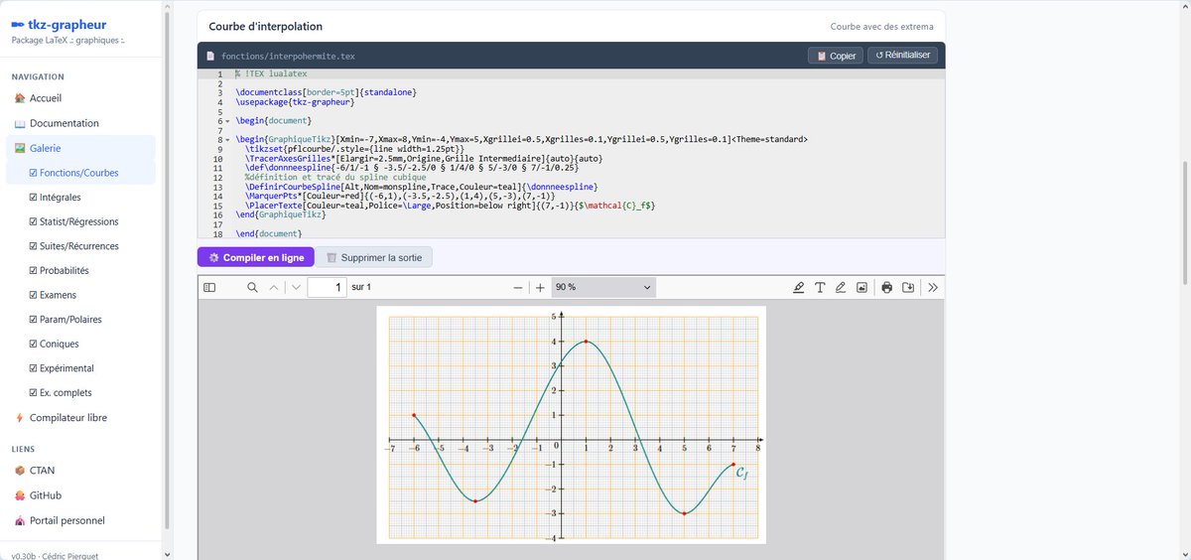This screenshot has height=560, width=1191.
Task: Click code line 4 '\usepackage{tkz-grapheur}'
Action: coord(294,101)
